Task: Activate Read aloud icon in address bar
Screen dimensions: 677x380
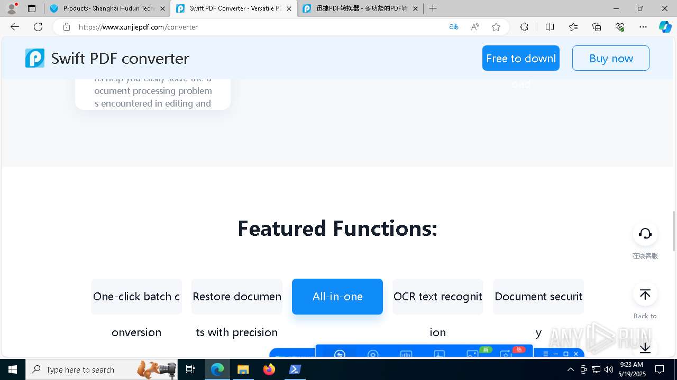Action: [x=475, y=27]
